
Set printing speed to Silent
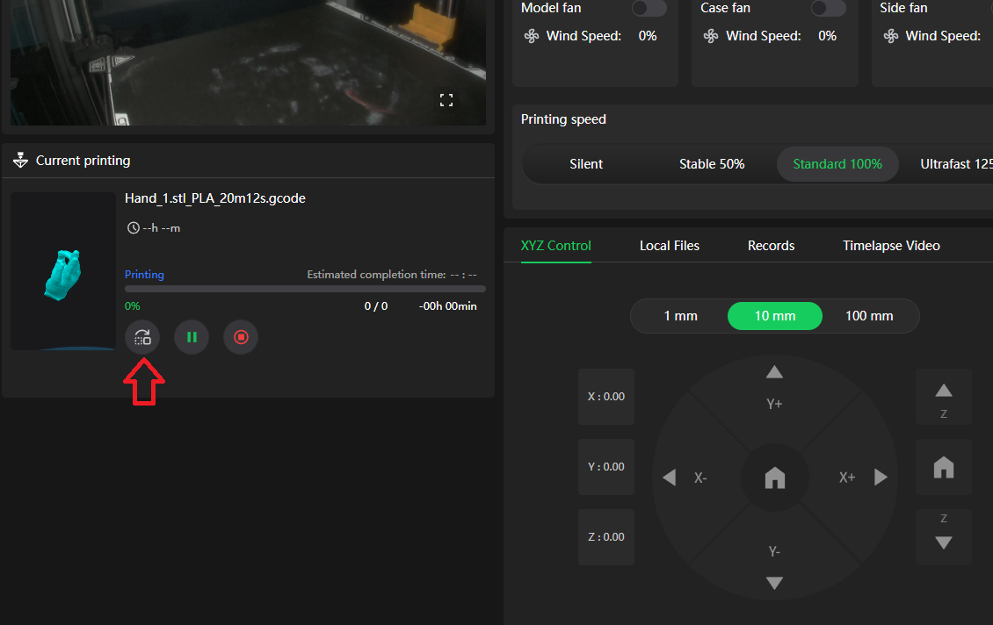tap(586, 164)
